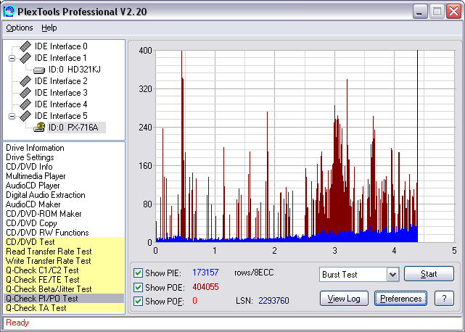The image size is (465, 332).
Task: Click the POE count value 404055
Action: click(205, 287)
